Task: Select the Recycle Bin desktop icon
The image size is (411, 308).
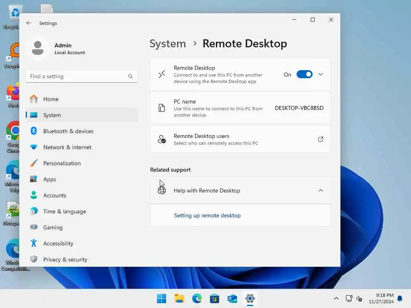Action: click(12, 17)
